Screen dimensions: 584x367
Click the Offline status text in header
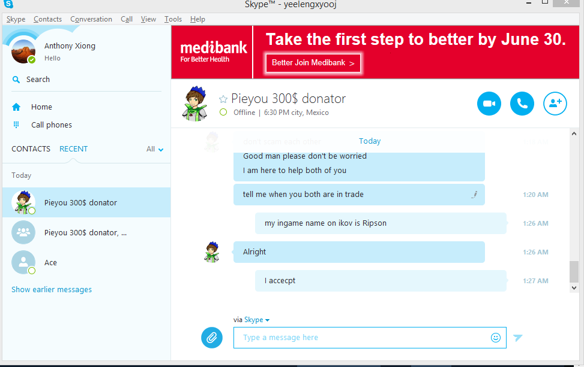(x=244, y=113)
